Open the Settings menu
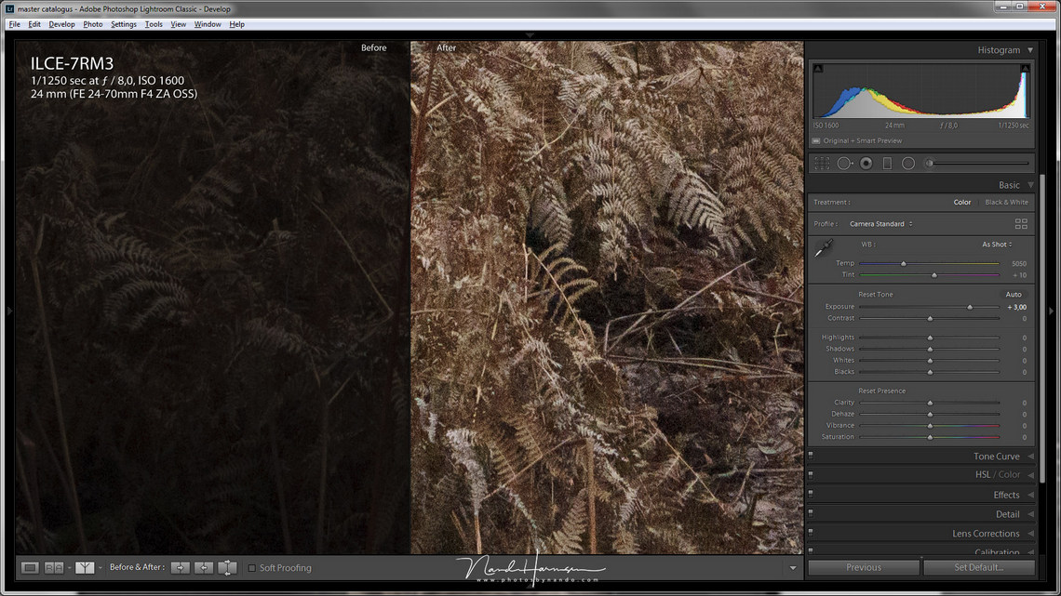 [123, 24]
